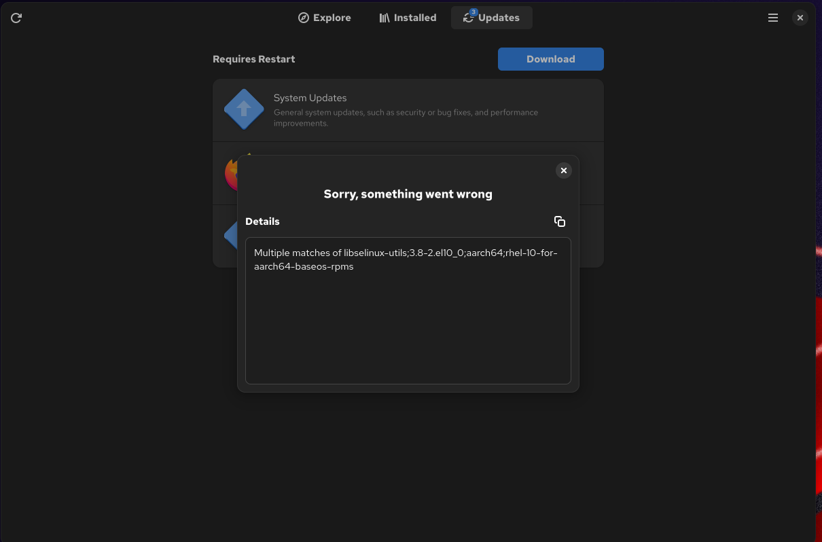Click the 'Sorry, something went wrong' heading

(408, 194)
